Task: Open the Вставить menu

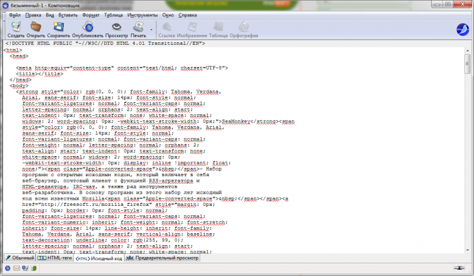Action: click(x=68, y=15)
